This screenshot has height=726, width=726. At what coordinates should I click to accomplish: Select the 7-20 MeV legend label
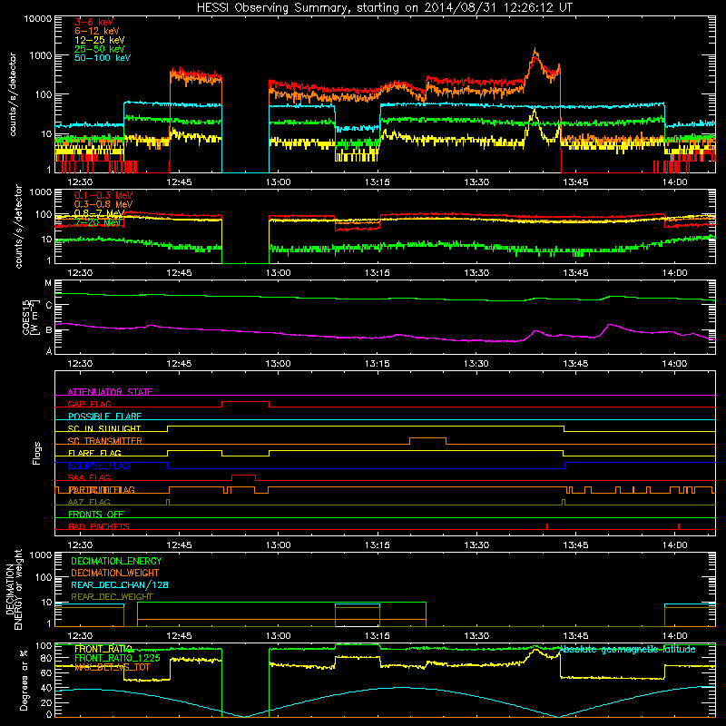pos(98,222)
